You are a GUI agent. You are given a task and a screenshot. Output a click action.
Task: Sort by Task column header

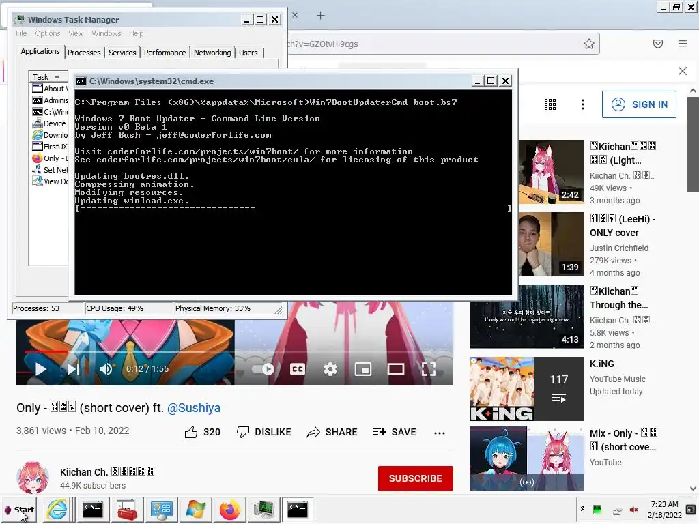48,76
